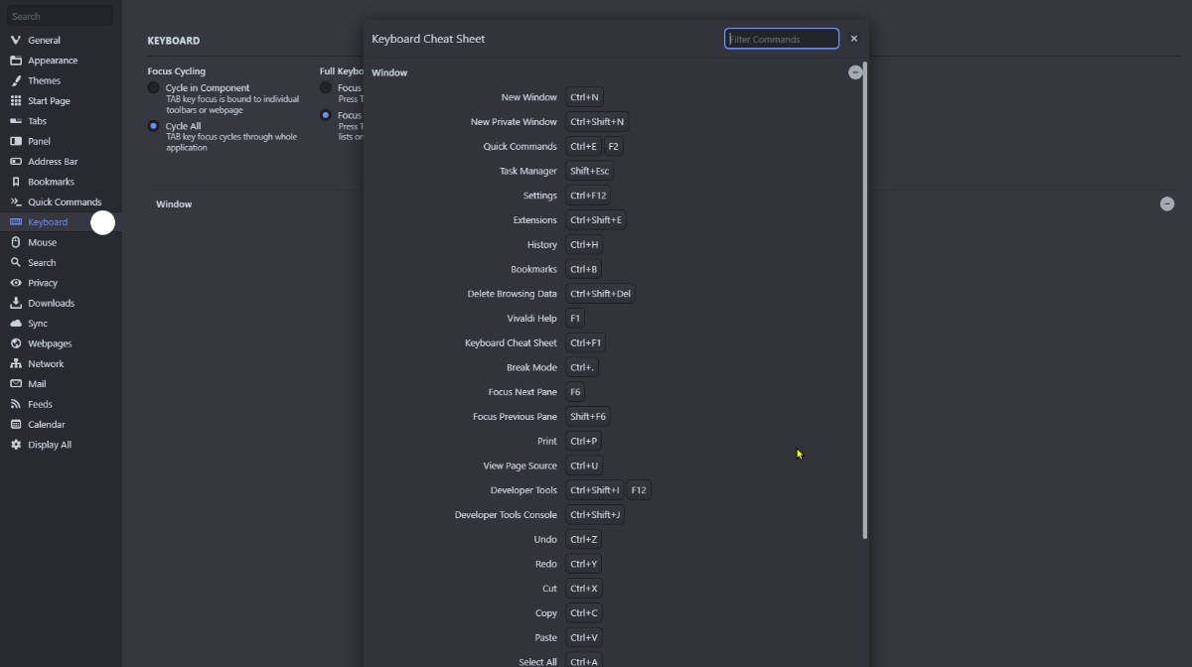This screenshot has height=667, width=1192.
Task: Click the Ctrl+Shift+E Extensions shortcut
Action: click(596, 220)
